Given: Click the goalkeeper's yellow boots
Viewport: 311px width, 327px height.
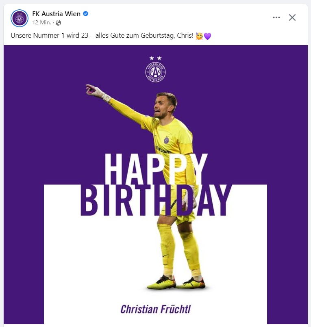Looking at the screenshot, I should pyautogui.click(x=176, y=283).
